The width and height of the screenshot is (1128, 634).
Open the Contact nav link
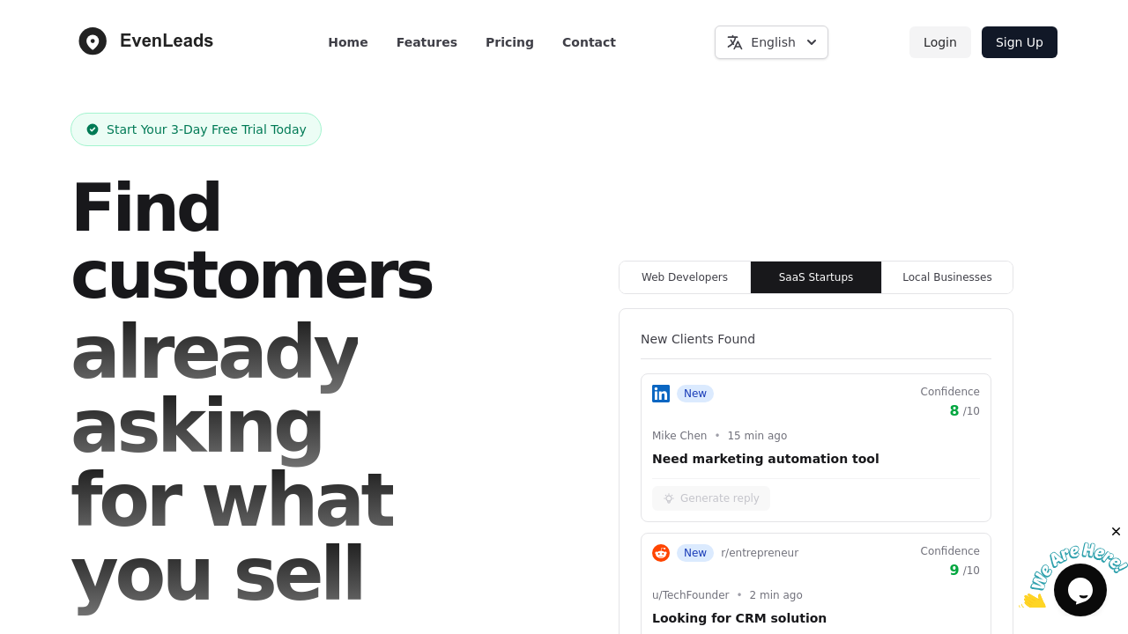tap(589, 42)
